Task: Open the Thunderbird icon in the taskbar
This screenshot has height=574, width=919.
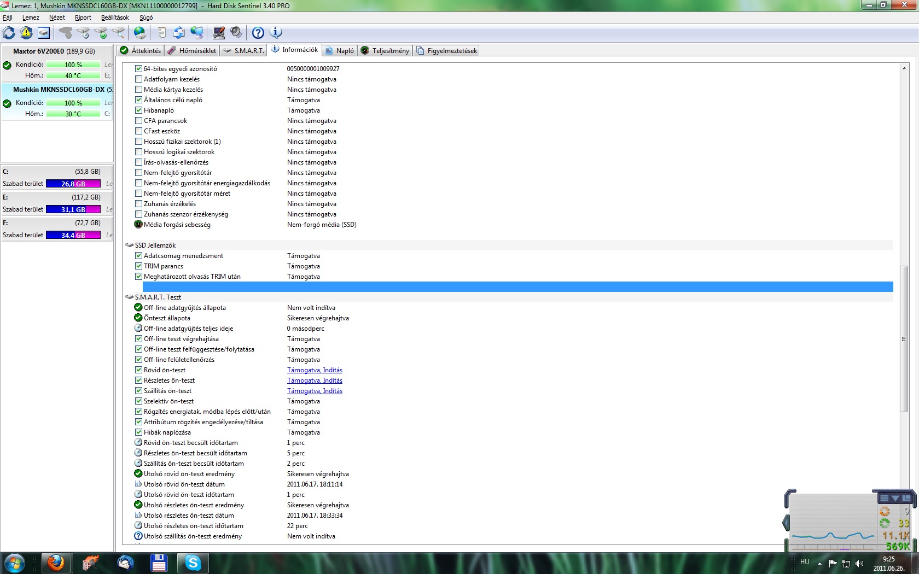Action: point(125,563)
